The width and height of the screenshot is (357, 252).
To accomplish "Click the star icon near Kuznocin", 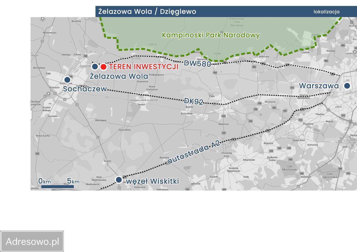I will (x=49, y=93).
